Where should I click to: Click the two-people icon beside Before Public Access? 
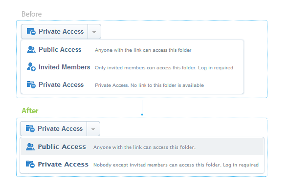31,49
